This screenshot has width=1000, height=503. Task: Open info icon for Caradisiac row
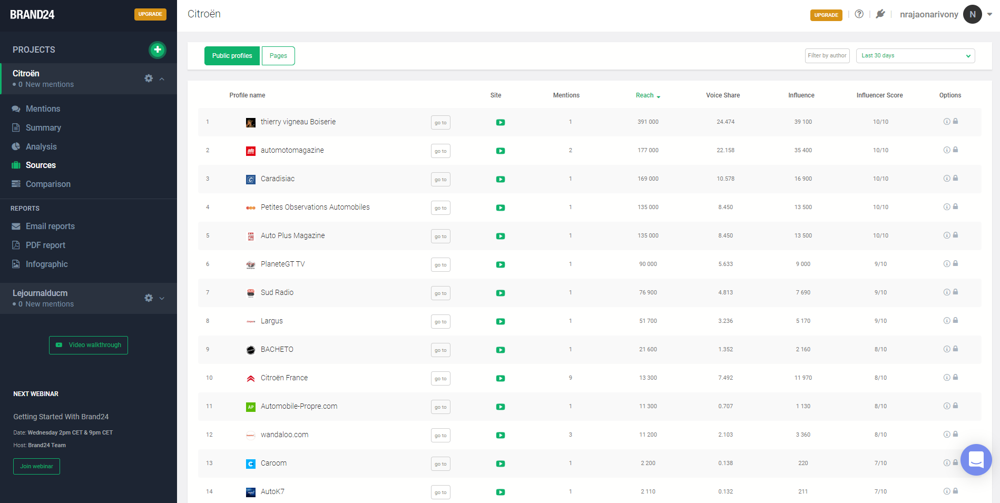point(947,179)
